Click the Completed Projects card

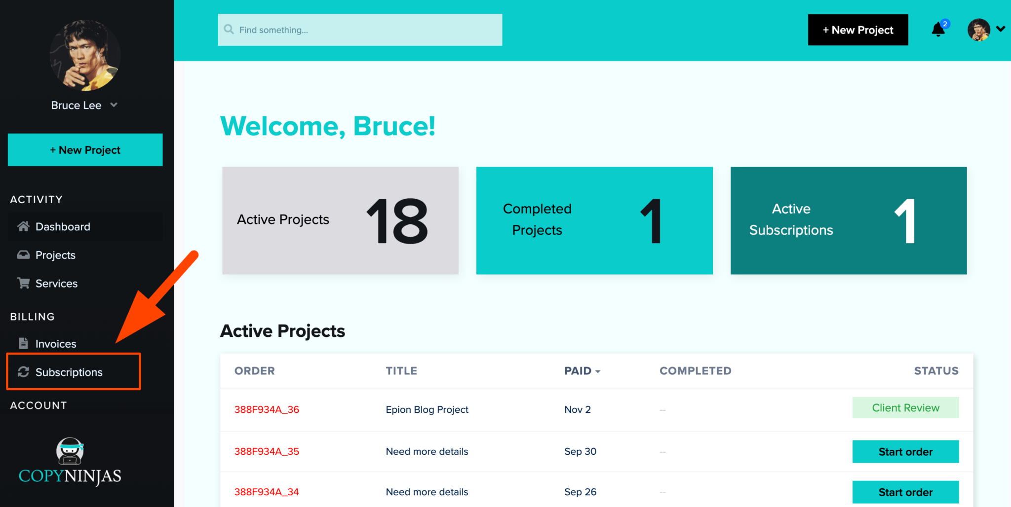(x=594, y=220)
